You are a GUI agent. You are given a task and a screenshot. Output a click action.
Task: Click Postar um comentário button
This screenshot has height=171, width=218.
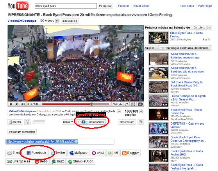tap(22, 132)
